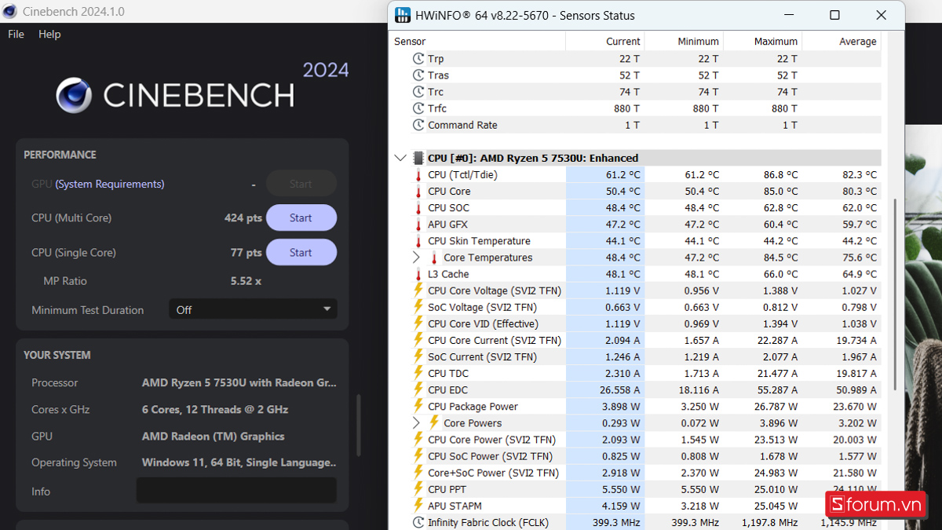Click the clock icon next to Command Rate
This screenshot has width=942, height=530.
point(418,125)
